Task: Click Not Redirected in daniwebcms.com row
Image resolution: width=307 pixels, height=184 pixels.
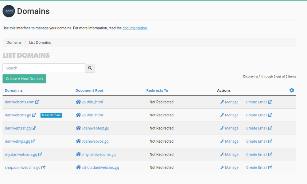Action: coord(161,102)
